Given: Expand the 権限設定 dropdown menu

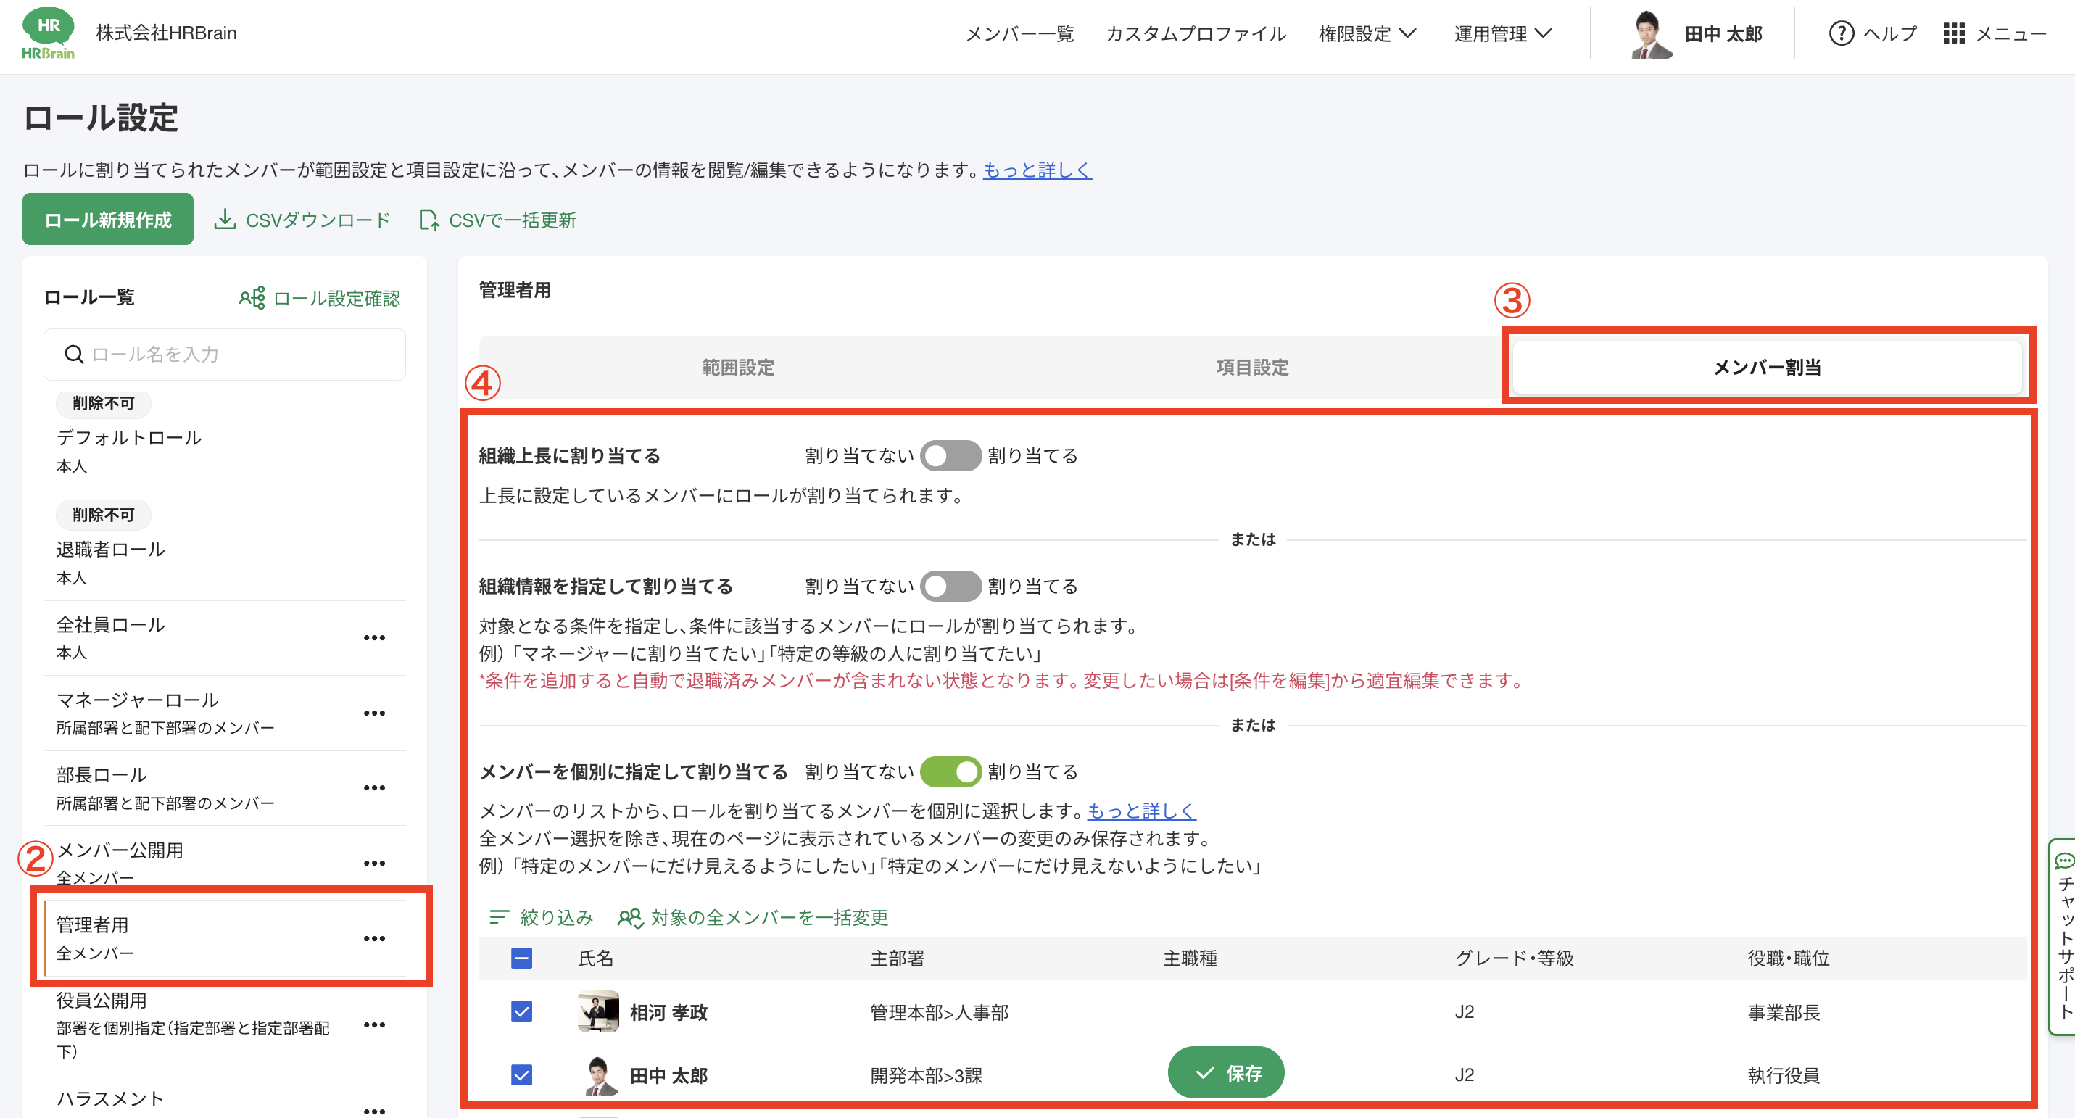Looking at the screenshot, I should (1366, 33).
